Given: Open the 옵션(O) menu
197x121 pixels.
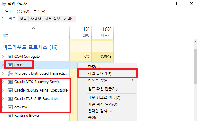Looking at the screenshot, I should coord(23,11).
